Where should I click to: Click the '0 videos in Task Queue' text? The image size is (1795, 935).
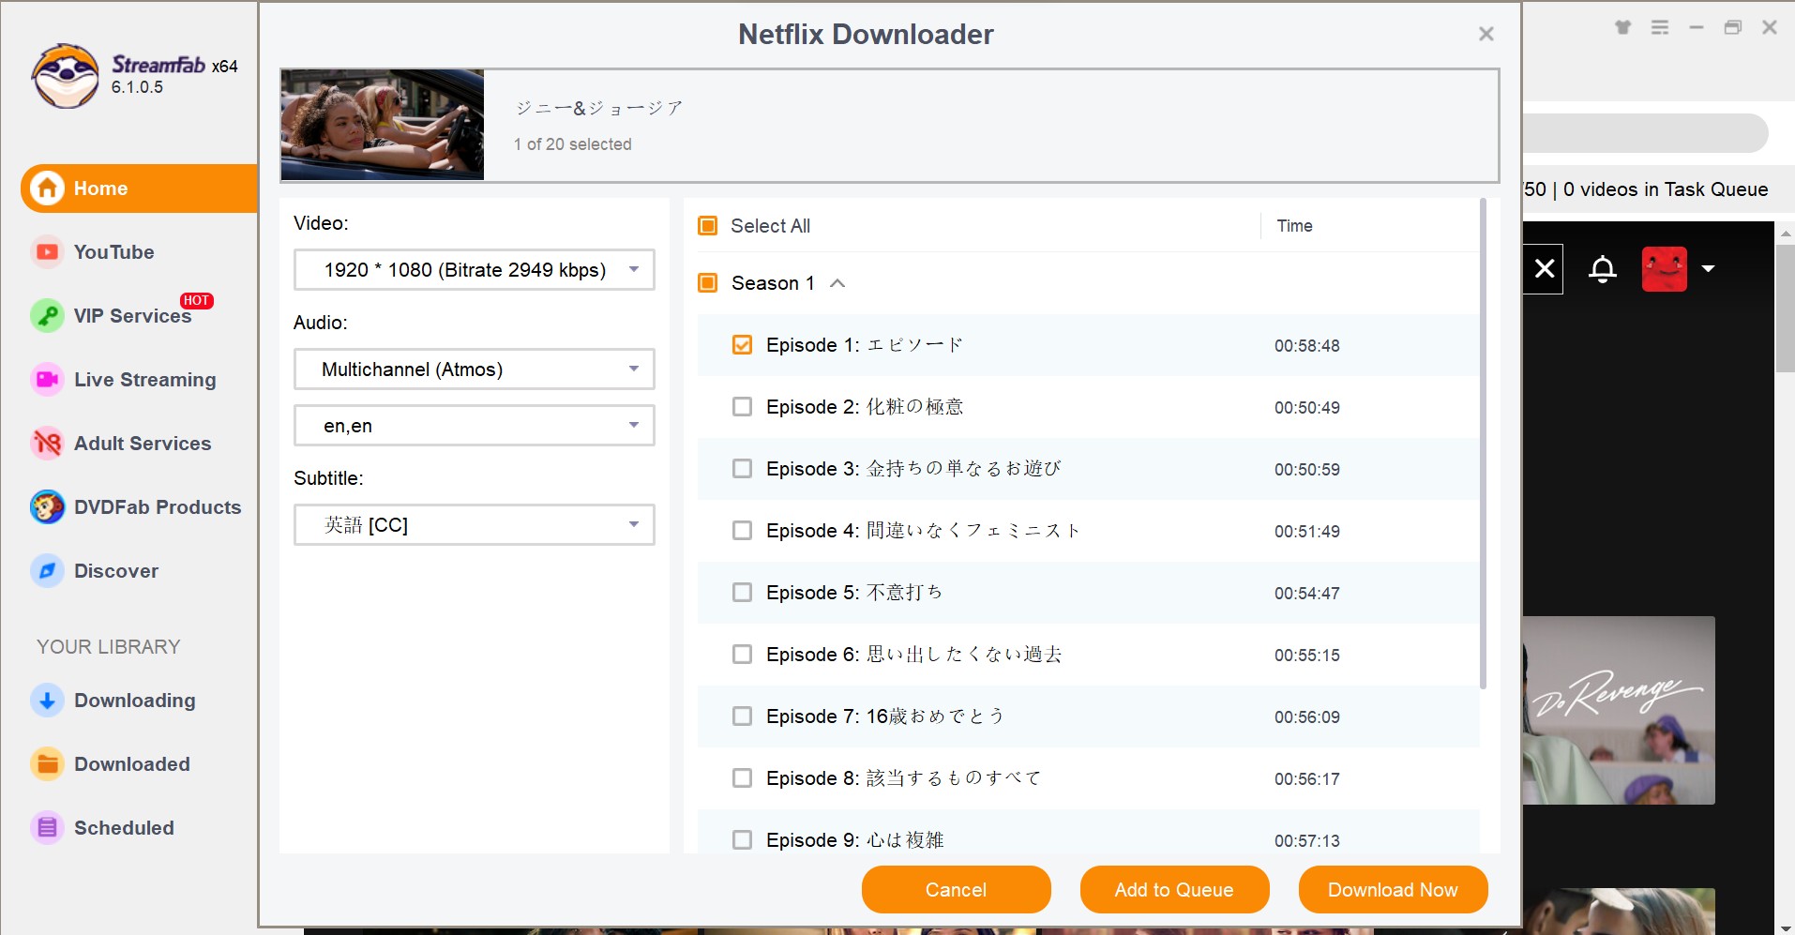tap(1666, 189)
